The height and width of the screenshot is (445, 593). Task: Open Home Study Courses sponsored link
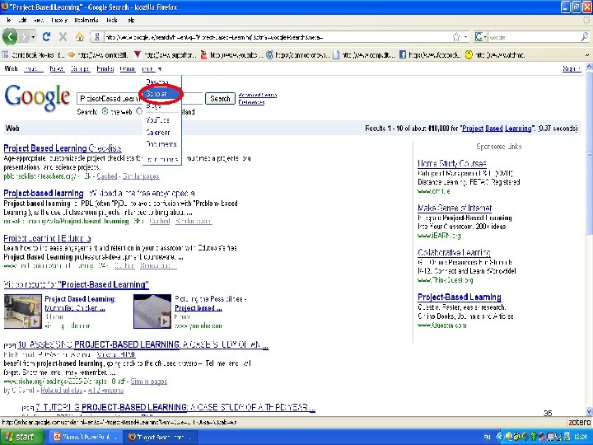point(452,163)
